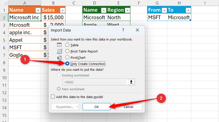Screen dimensions: 219x122
Task: Click the North region cell
Action: point(118,17)
